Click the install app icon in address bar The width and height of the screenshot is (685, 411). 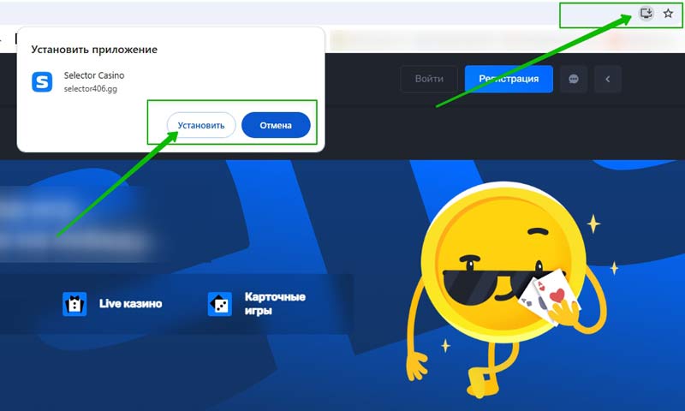tap(646, 14)
